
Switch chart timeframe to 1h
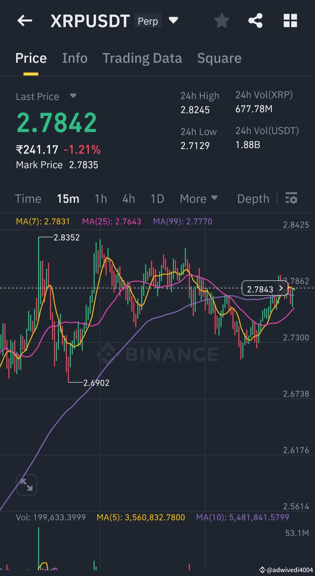point(100,199)
